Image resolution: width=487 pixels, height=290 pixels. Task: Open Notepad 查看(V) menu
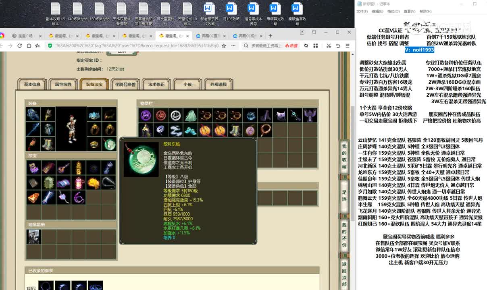[x=410, y=11]
